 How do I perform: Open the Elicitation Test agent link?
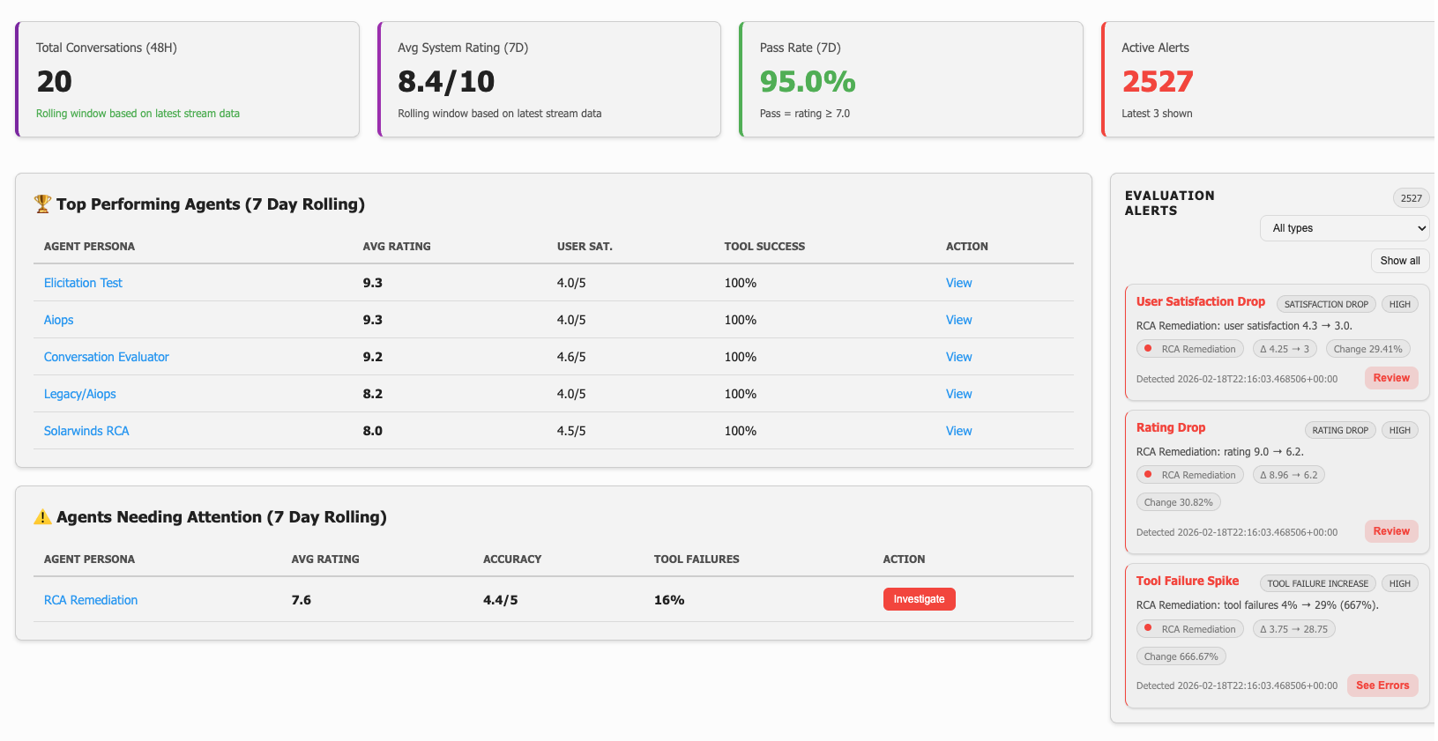point(83,283)
